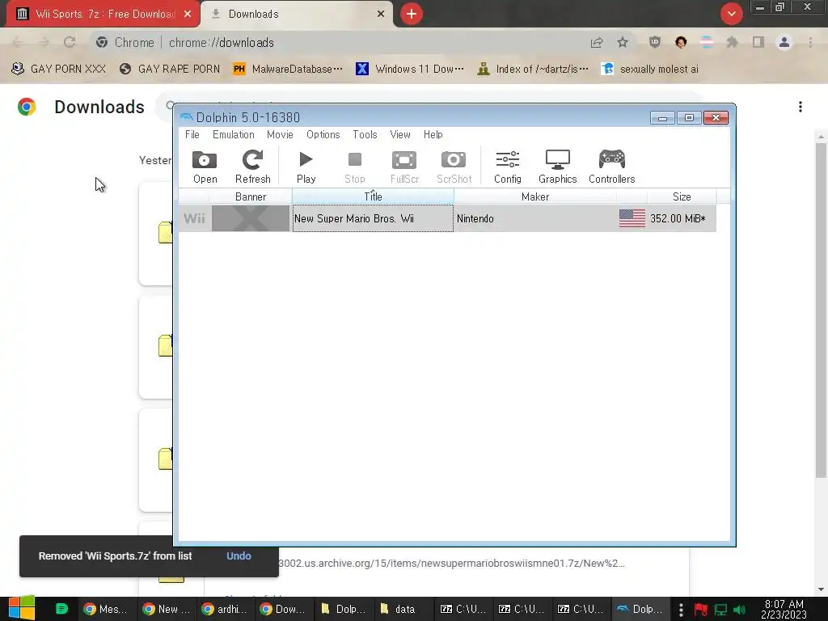Click the Downloads page vertical scrollbar

[821, 311]
